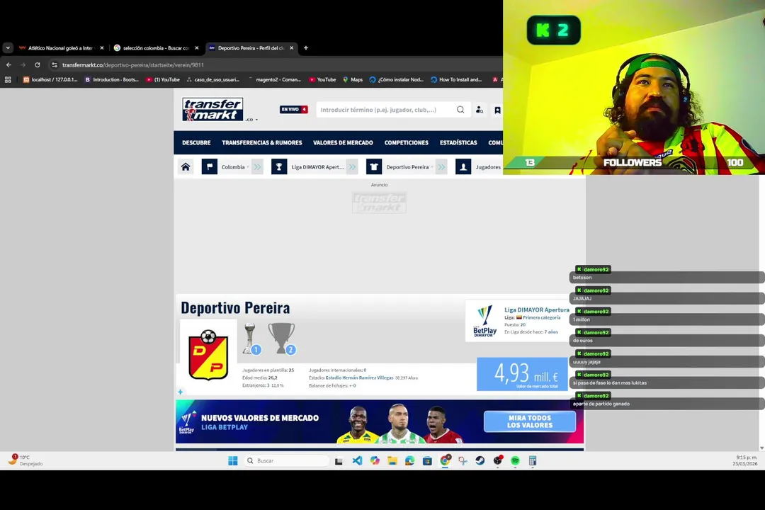This screenshot has width=765, height=510.
Task: Click the Deportivo Pereira club crest
Action: (208, 355)
